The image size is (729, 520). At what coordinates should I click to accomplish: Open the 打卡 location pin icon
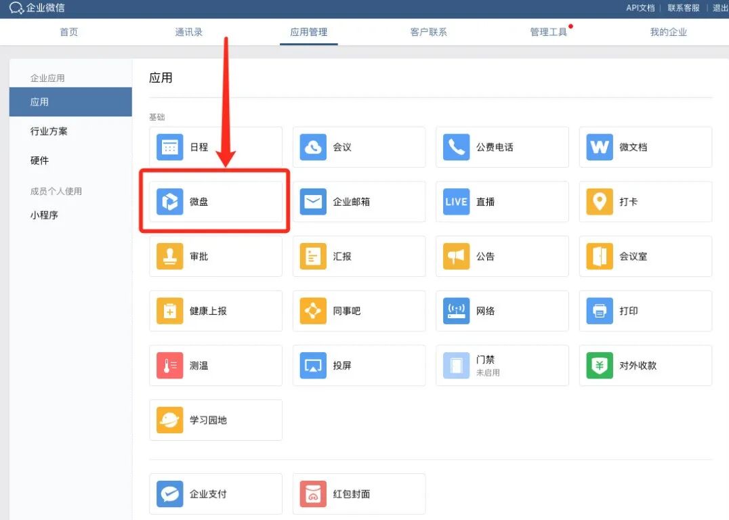[600, 202]
